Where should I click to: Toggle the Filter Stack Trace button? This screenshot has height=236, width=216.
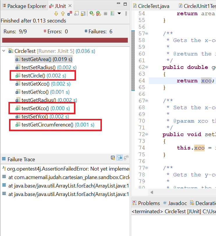coord(119,158)
